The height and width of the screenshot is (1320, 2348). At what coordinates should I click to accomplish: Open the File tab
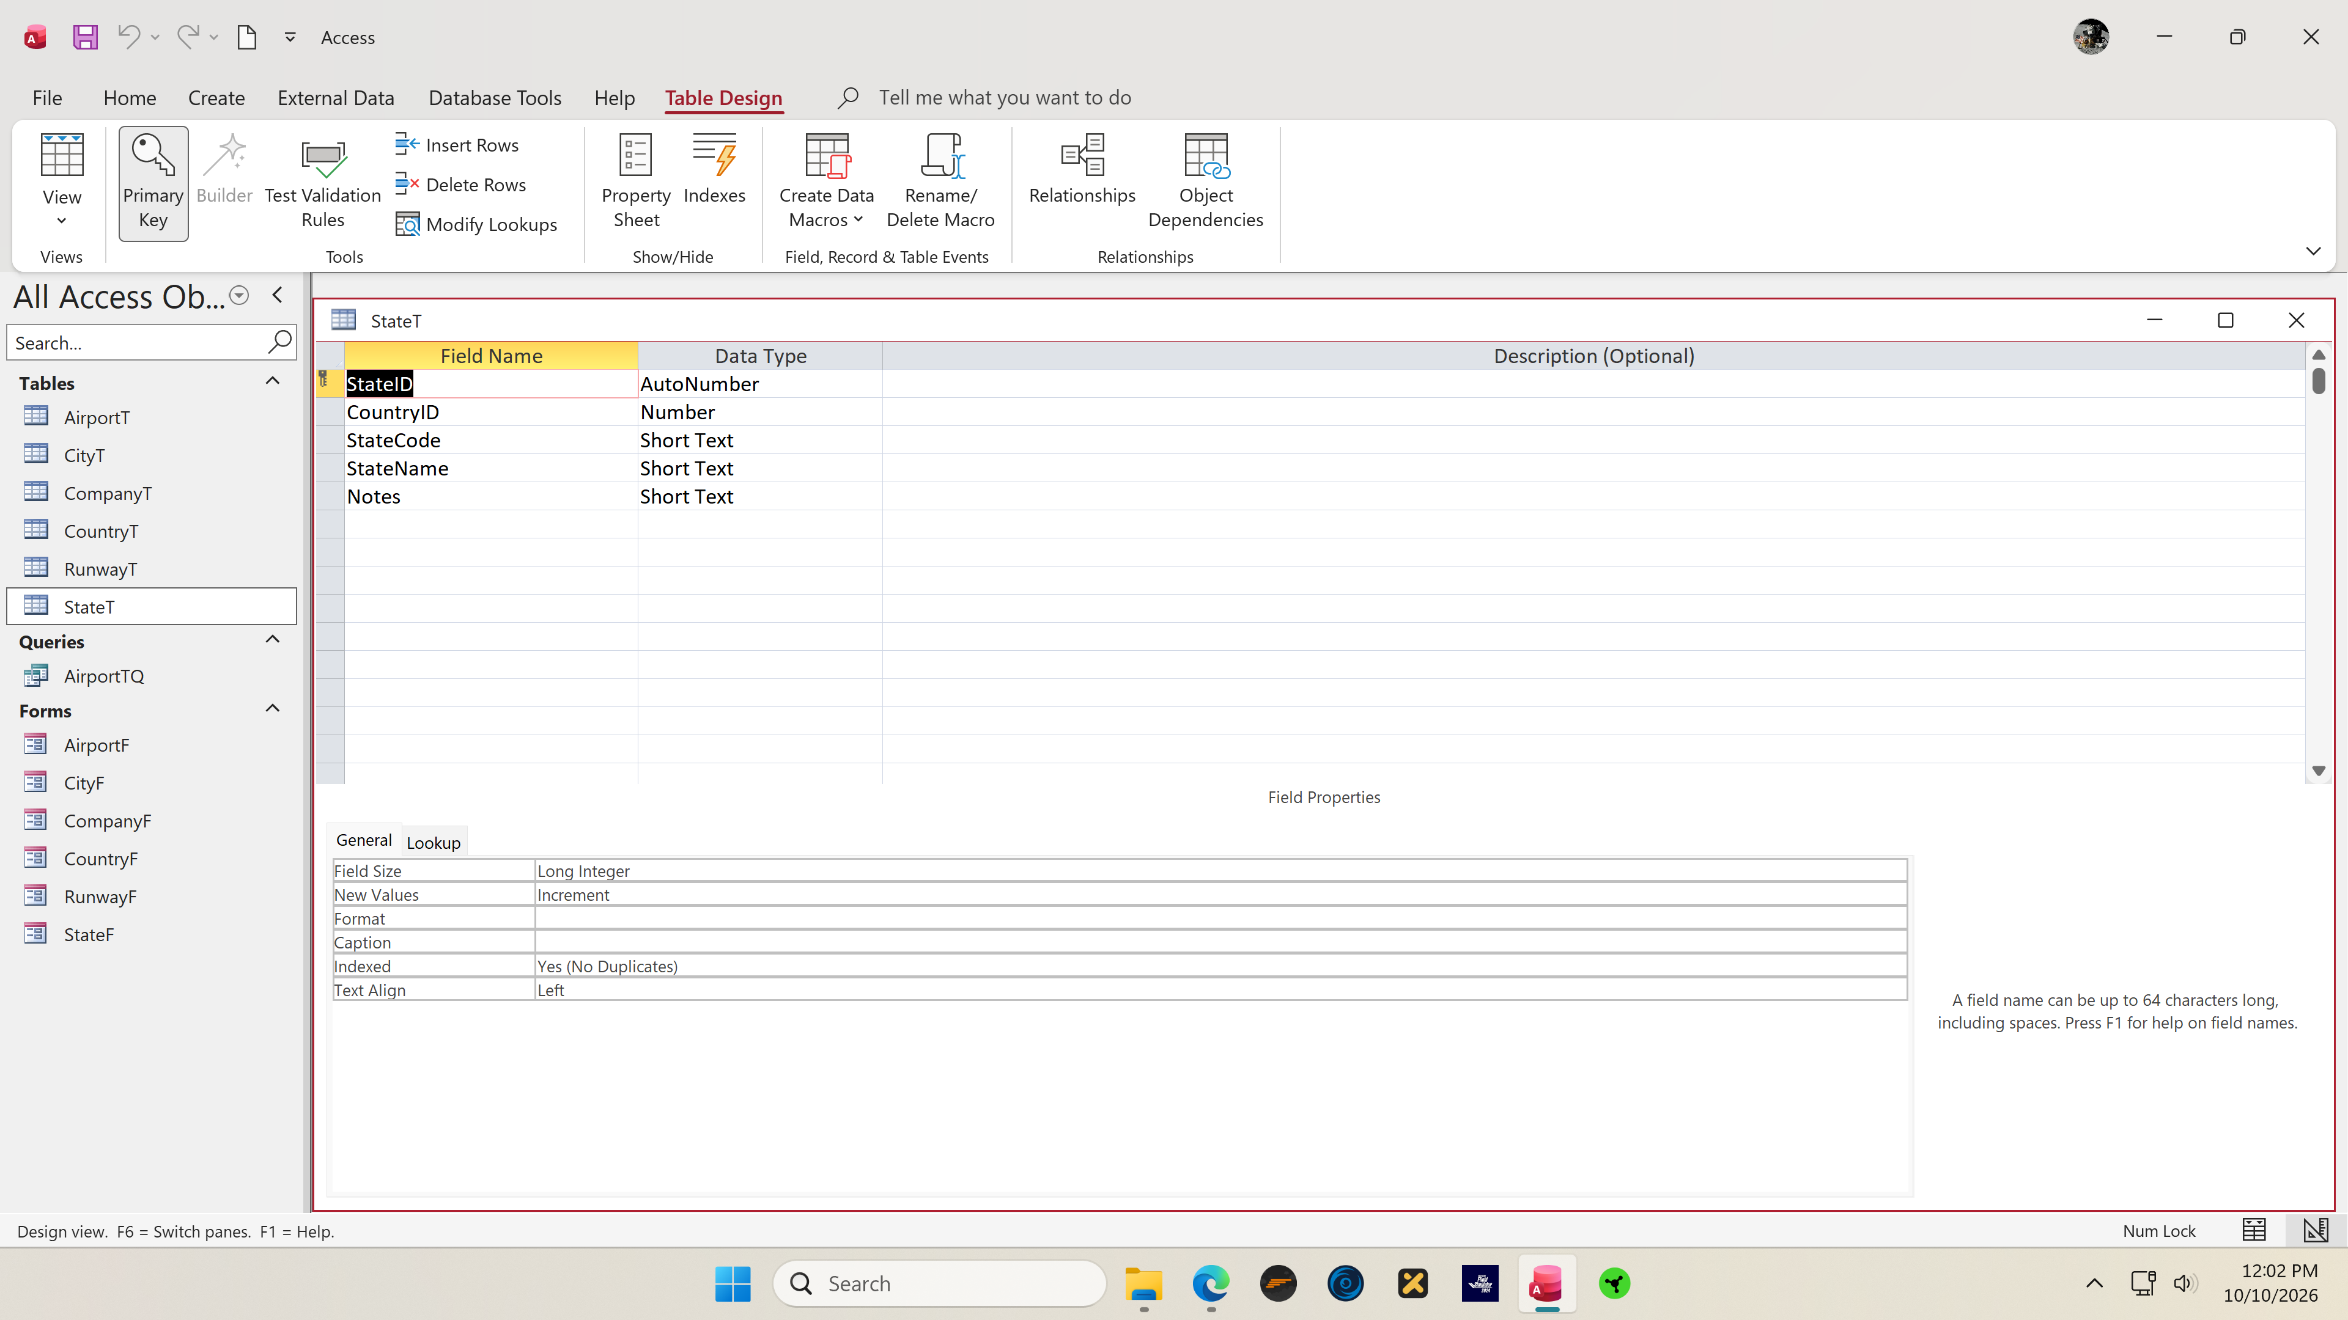tap(48, 98)
